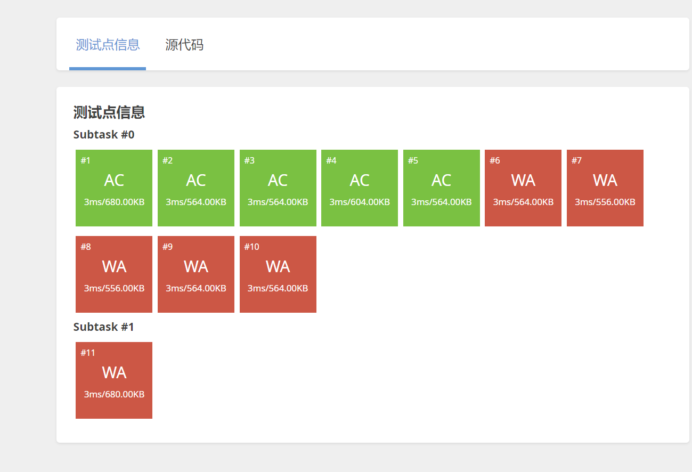
Task: Open the red WA tile for test #9
Action: [x=196, y=274]
